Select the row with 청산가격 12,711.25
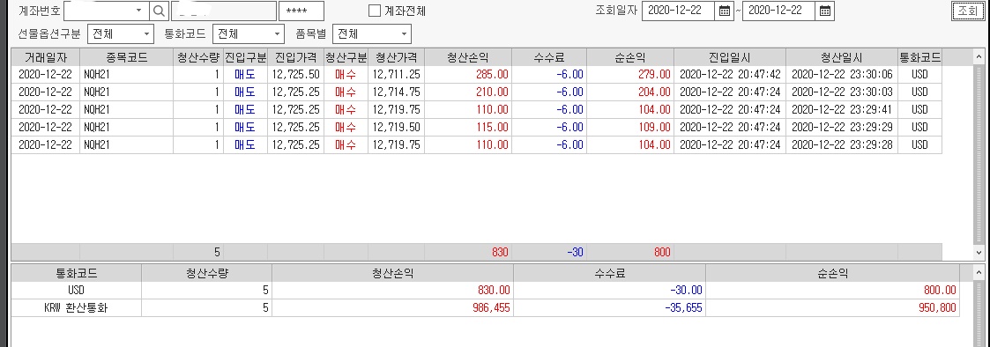The width and height of the screenshot is (990, 347). [476, 75]
